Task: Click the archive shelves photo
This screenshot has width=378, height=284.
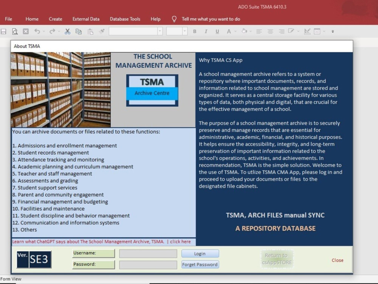Action: pos(60,90)
